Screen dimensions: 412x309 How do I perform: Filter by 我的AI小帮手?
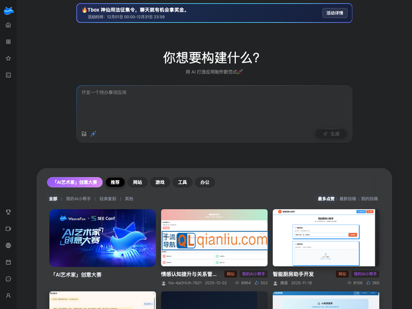tap(78, 199)
